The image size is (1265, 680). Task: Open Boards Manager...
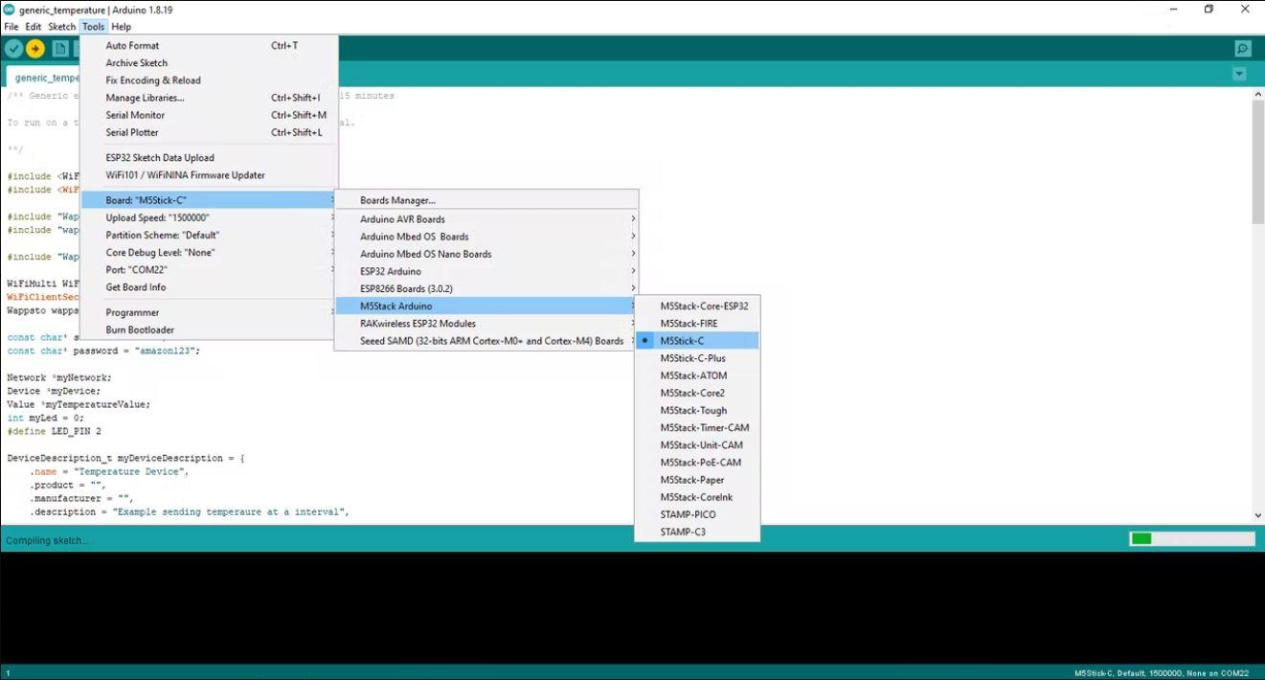(486, 201)
